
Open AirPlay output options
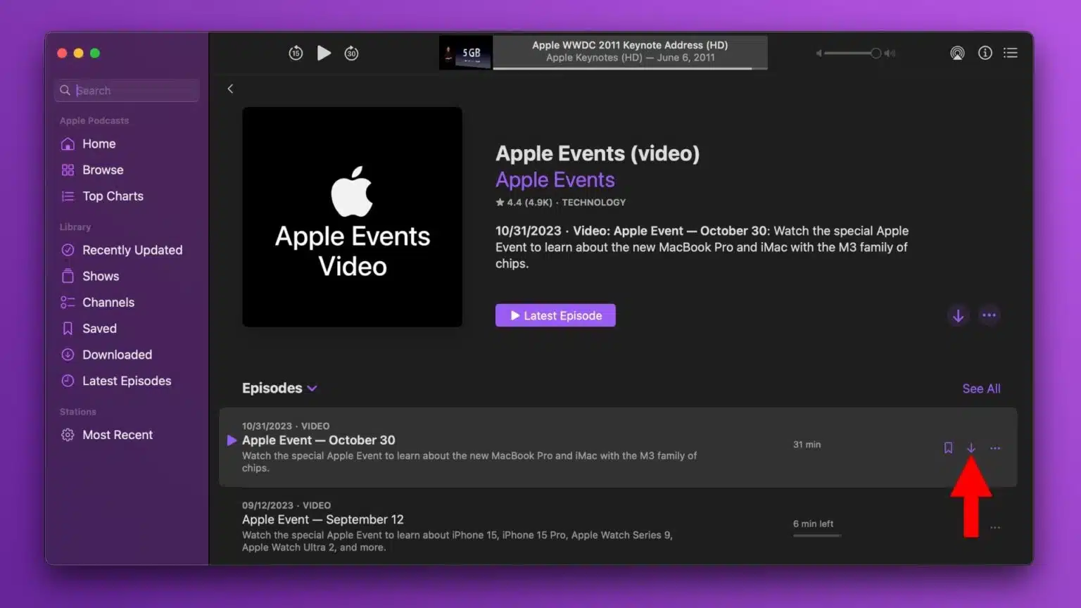coord(957,53)
